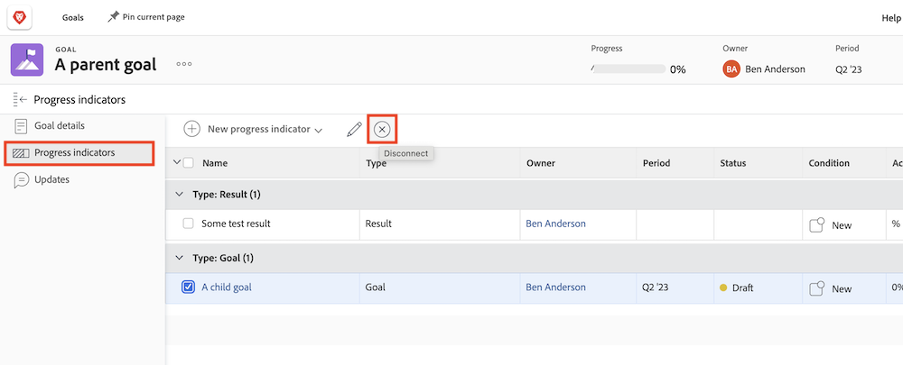Open the three-dot goal options menu
This screenshot has width=903, height=365.
184,64
